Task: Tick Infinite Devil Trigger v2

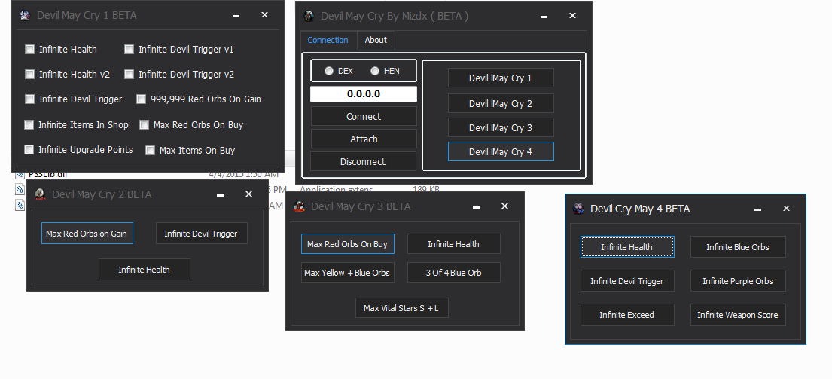Action: coord(129,75)
